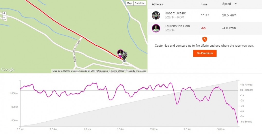The width and height of the screenshot is (262, 134).
Task: Open Laurens ten Dam's name link
Action: 177,26
